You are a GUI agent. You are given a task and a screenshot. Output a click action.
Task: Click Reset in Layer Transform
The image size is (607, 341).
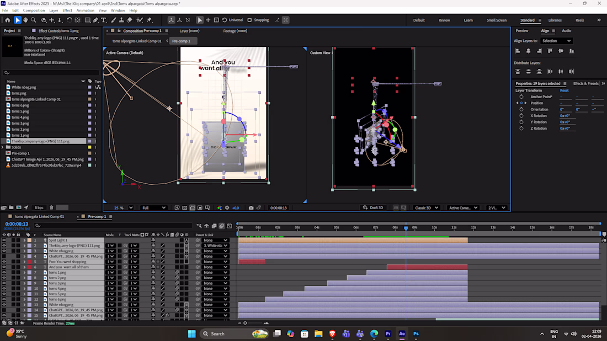(564, 90)
